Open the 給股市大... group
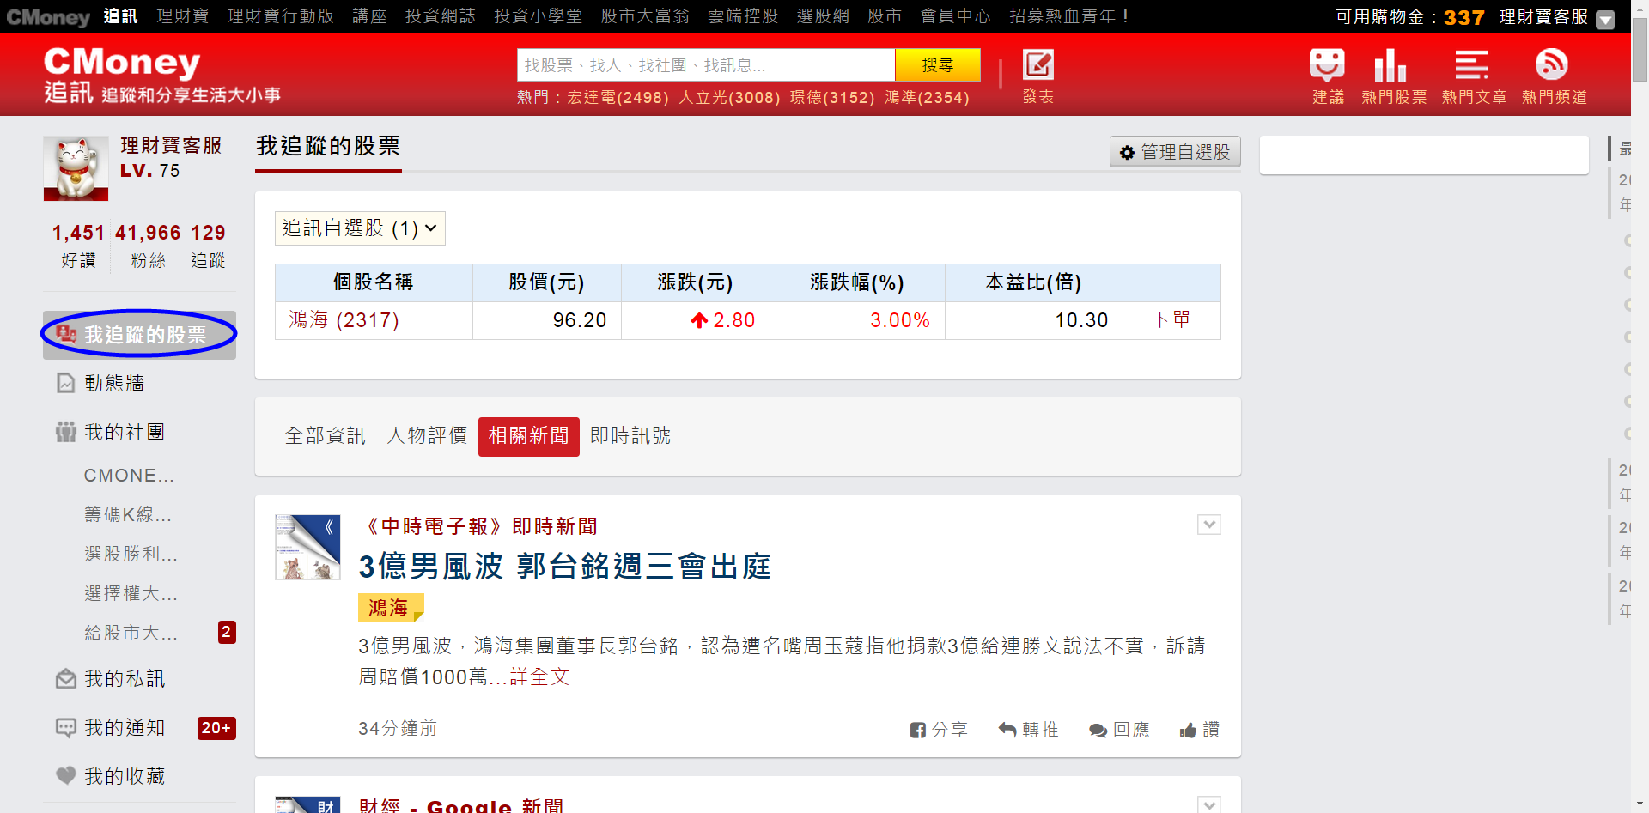 (131, 633)
